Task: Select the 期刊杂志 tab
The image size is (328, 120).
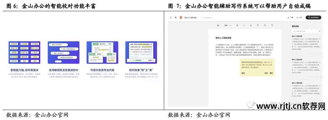Action: point(103,44)
